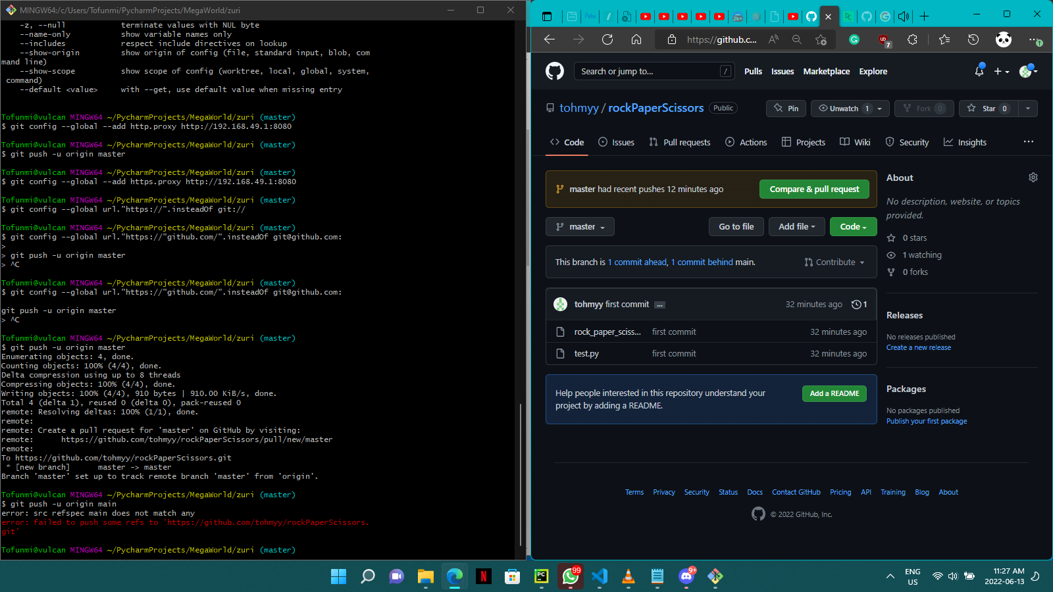Click Compare & pull request
Viewport: 1053px width, 592px height.
814,189
